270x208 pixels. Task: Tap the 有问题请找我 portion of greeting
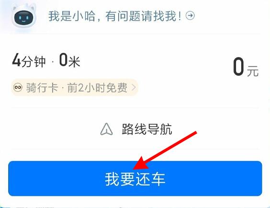[x=144, y=16]
